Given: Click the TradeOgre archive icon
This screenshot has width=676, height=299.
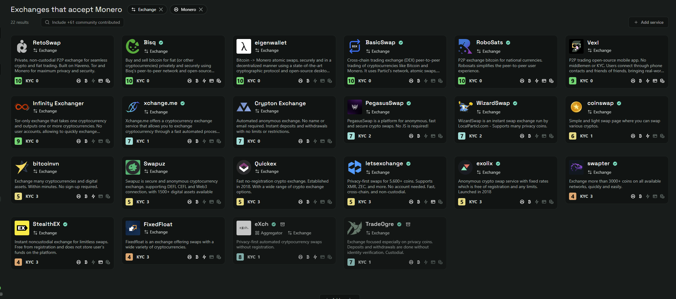Looking at the screenshot, I should (408, 224).
